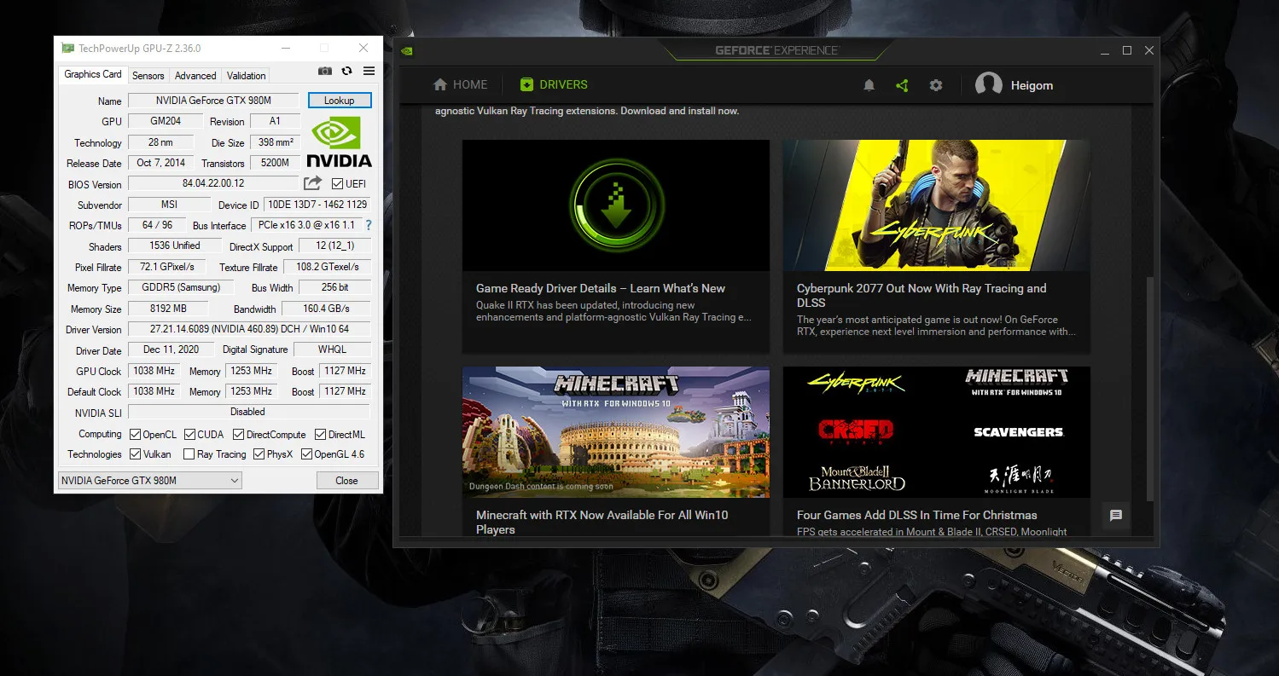Click the BIOS Version field 84.04.22.00.12
This screenshot has width=1279, height=676.
click(213, 183)
